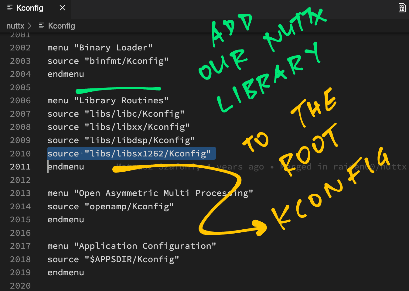Click the file icon on Kconfig tab
This screenshot has width=409, height=291.
[10, 8]
